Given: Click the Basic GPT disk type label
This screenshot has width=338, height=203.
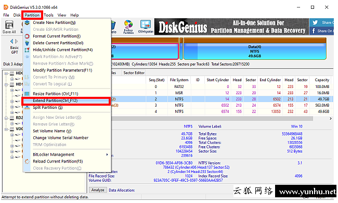Looking at the screenshot, I should coord(15,50).
